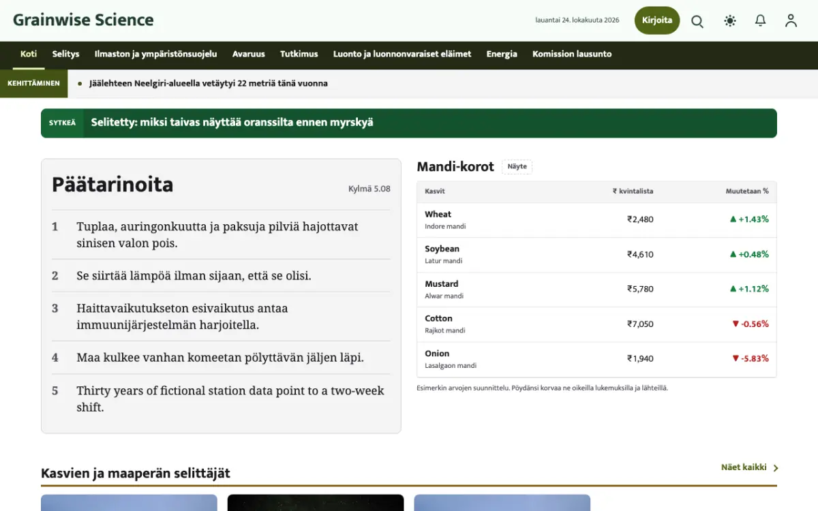Click the Esimerkin arvojen suunnittelu footnote
The width and height of the screenshot is (818, 511).
[543, 388]
